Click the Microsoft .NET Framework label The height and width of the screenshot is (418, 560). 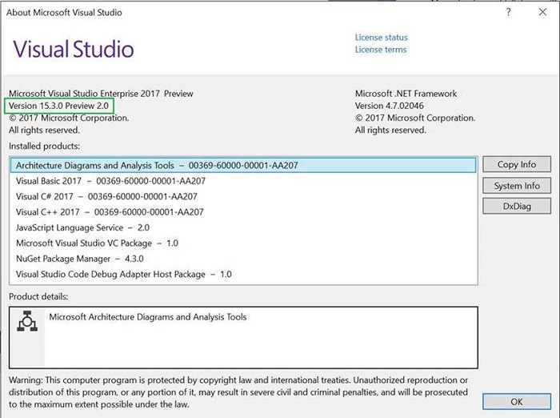tap(406, 94)
